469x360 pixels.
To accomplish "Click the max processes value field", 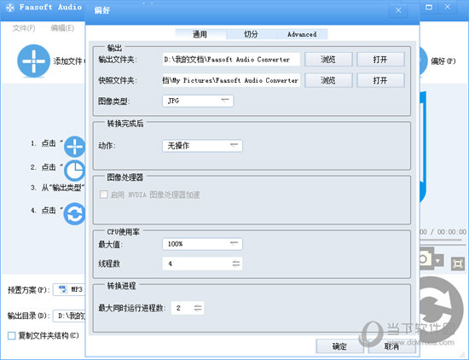I will click(x=182, y=308).
